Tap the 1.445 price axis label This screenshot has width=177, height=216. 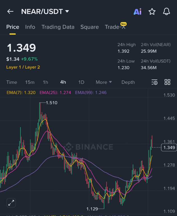click(169, 118)
